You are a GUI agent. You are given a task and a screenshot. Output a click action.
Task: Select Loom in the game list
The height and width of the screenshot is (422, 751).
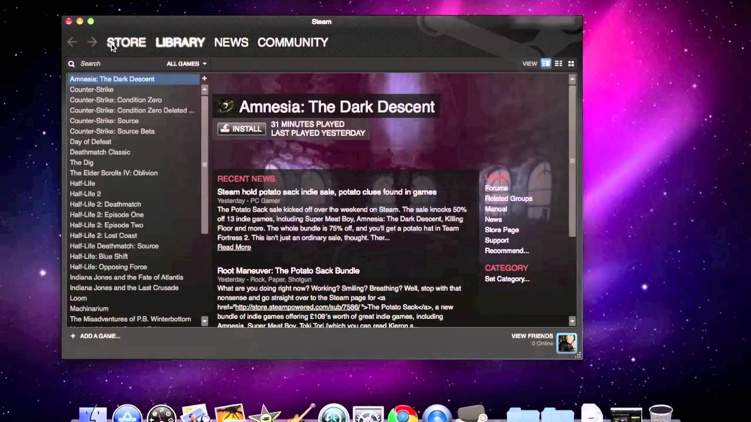pos(134,298)
